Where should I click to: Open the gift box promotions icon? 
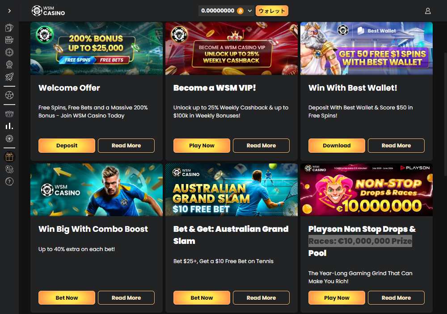coord(9,157)
